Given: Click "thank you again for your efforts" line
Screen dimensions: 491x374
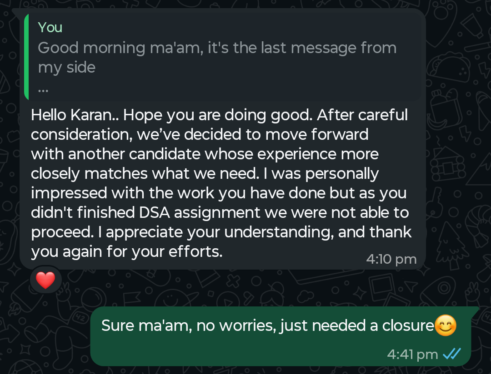Looking at the screenshot, I should click(x=127, y=252).
